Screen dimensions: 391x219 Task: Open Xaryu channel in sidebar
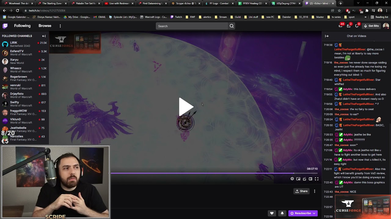24,61
